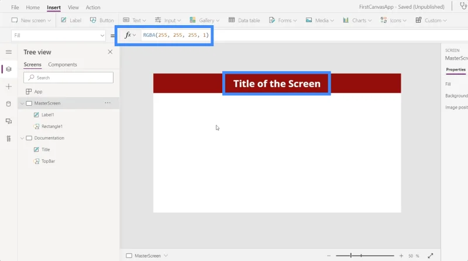Open the Home tab

pos(33,8)
